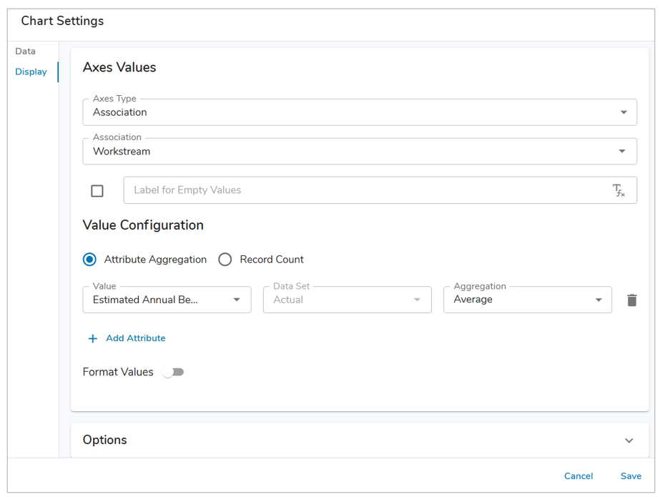The image size is (660, 497).
Task: Select the Record Count radio button
Action: point(225,260)
